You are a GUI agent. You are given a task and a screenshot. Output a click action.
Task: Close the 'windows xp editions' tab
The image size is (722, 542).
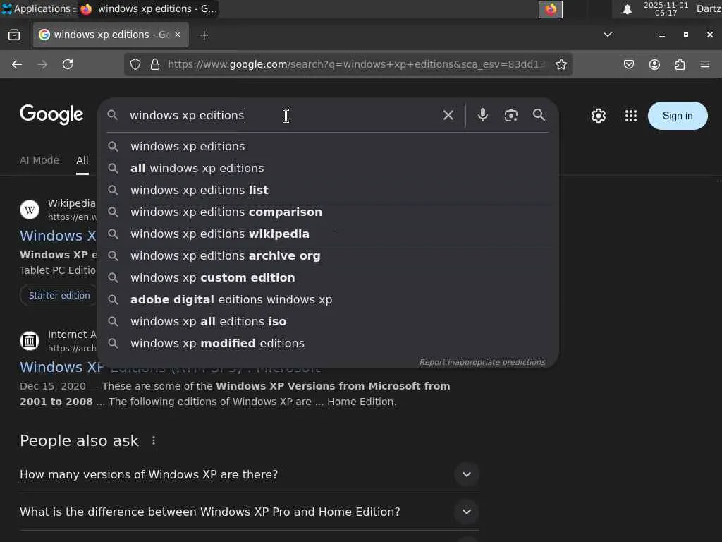(x=178, y=35)
